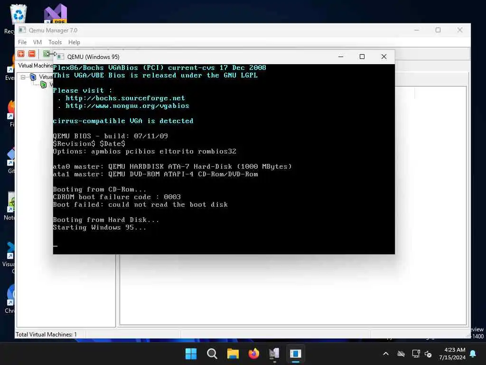Open the notification bell icon
Screen dimensions: 486x365
point(473,354)
